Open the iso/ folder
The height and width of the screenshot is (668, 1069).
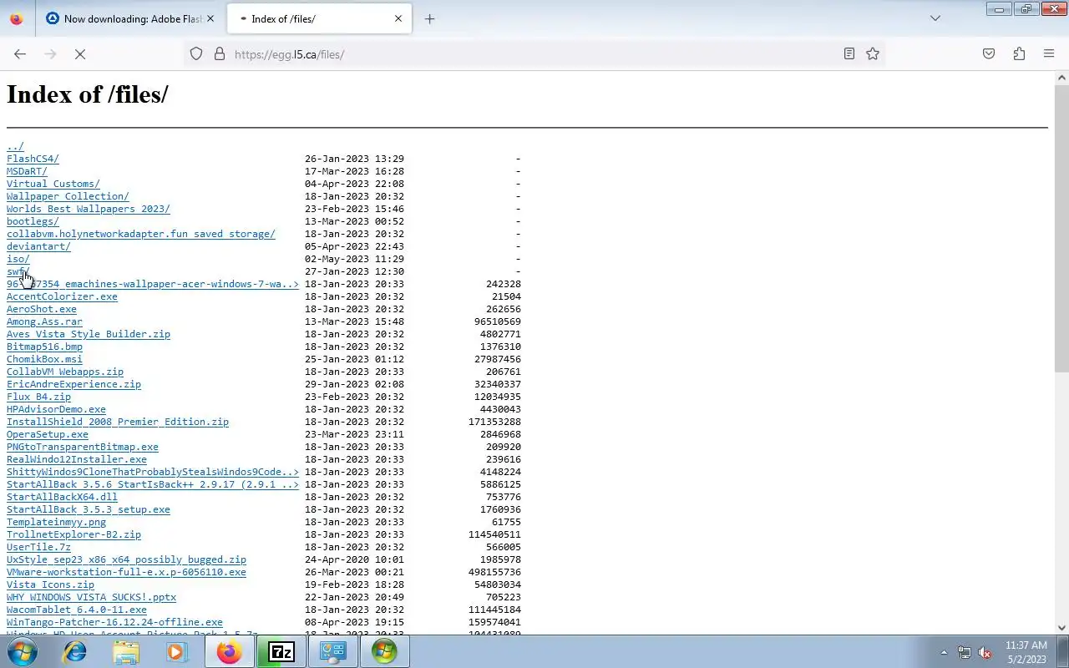pyautogui.click(x=18, y=259)
